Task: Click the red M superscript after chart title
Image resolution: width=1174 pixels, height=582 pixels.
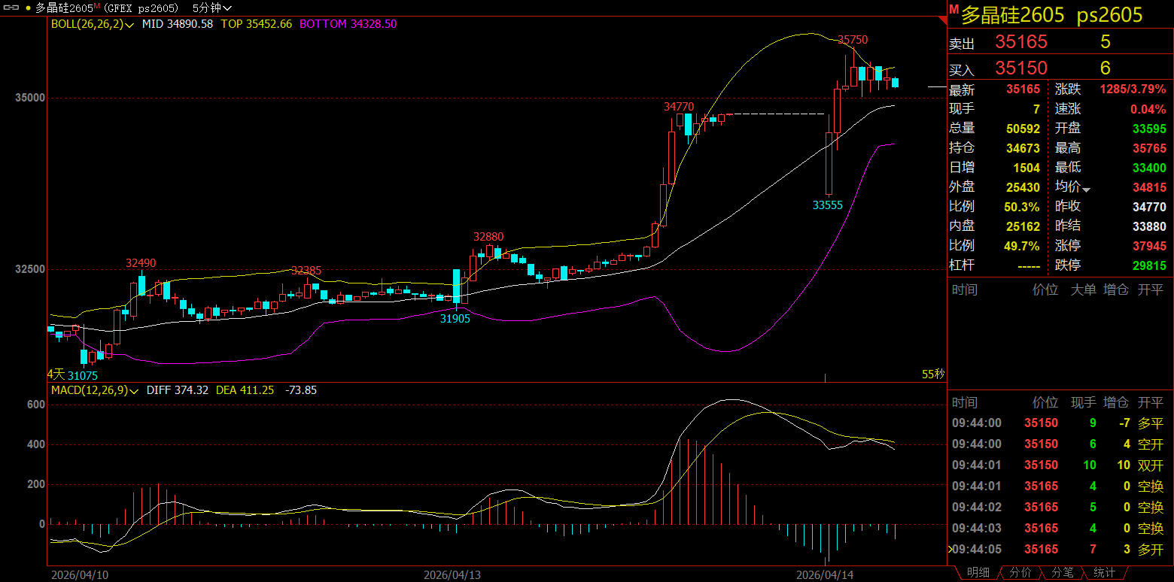Action: pos(97,6)
